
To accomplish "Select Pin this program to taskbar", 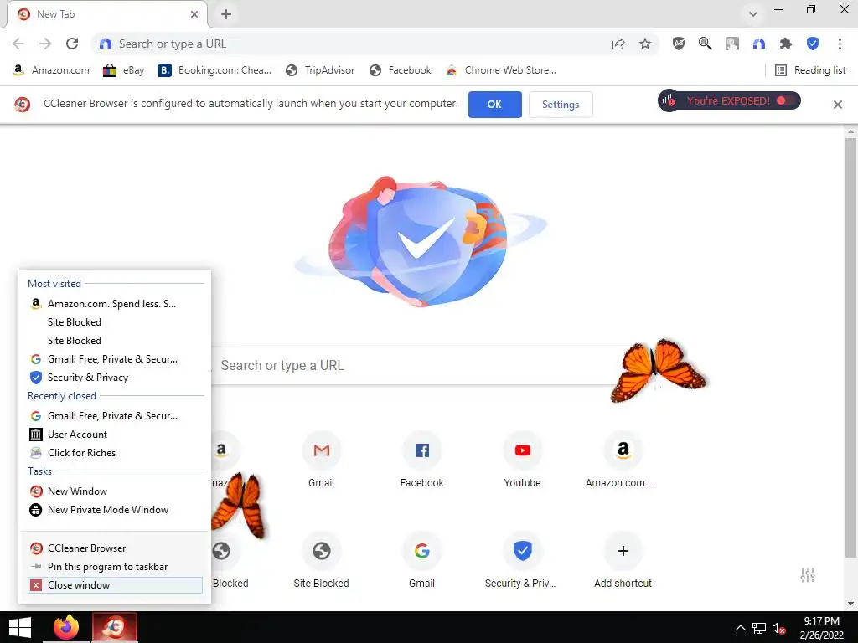I will click(115, 567).
